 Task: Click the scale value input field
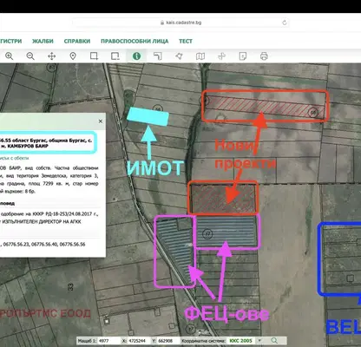pos(108,341)
